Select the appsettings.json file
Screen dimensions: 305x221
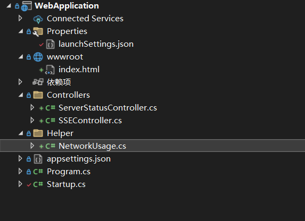[79, 159]
